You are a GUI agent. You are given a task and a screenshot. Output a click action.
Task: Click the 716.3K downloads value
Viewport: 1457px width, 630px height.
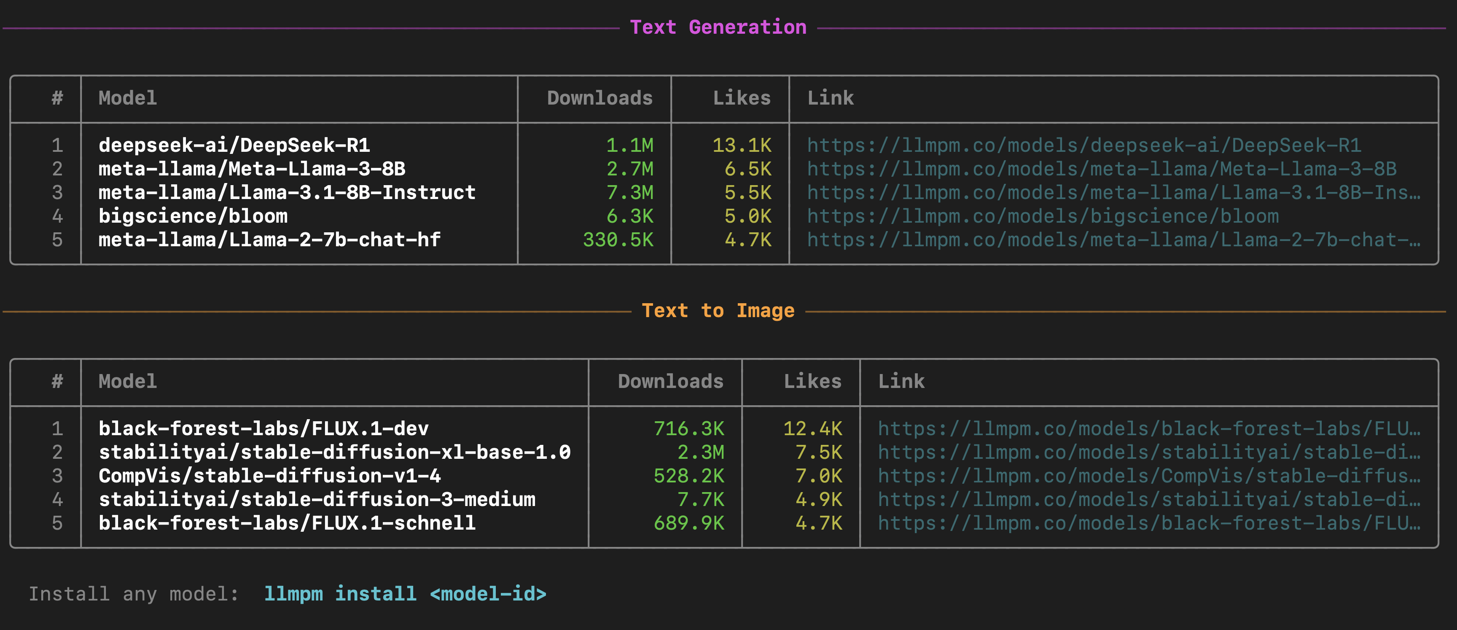688,429
